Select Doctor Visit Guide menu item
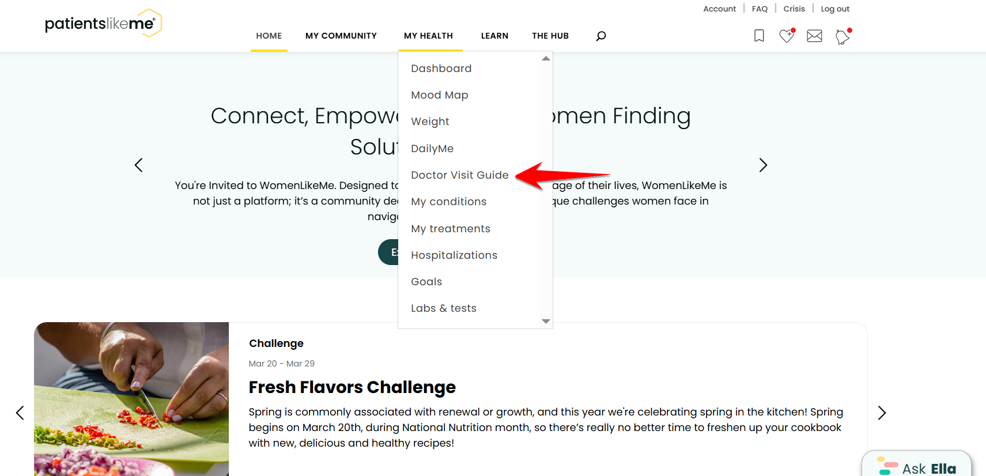This screenshot has width=986, height=476. [x=459, y=175]
